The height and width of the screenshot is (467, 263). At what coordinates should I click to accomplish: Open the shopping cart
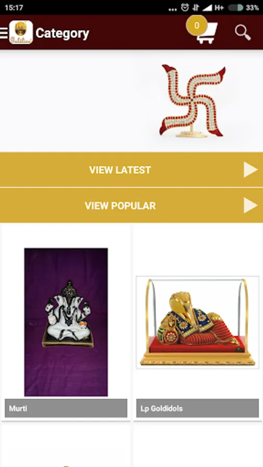point(207,33)
